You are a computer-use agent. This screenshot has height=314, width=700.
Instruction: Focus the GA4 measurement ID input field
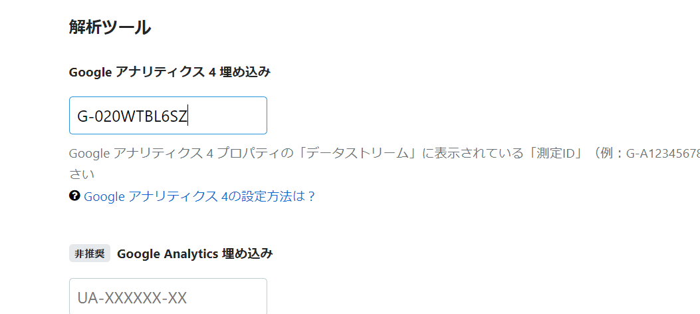coord(168,115)
